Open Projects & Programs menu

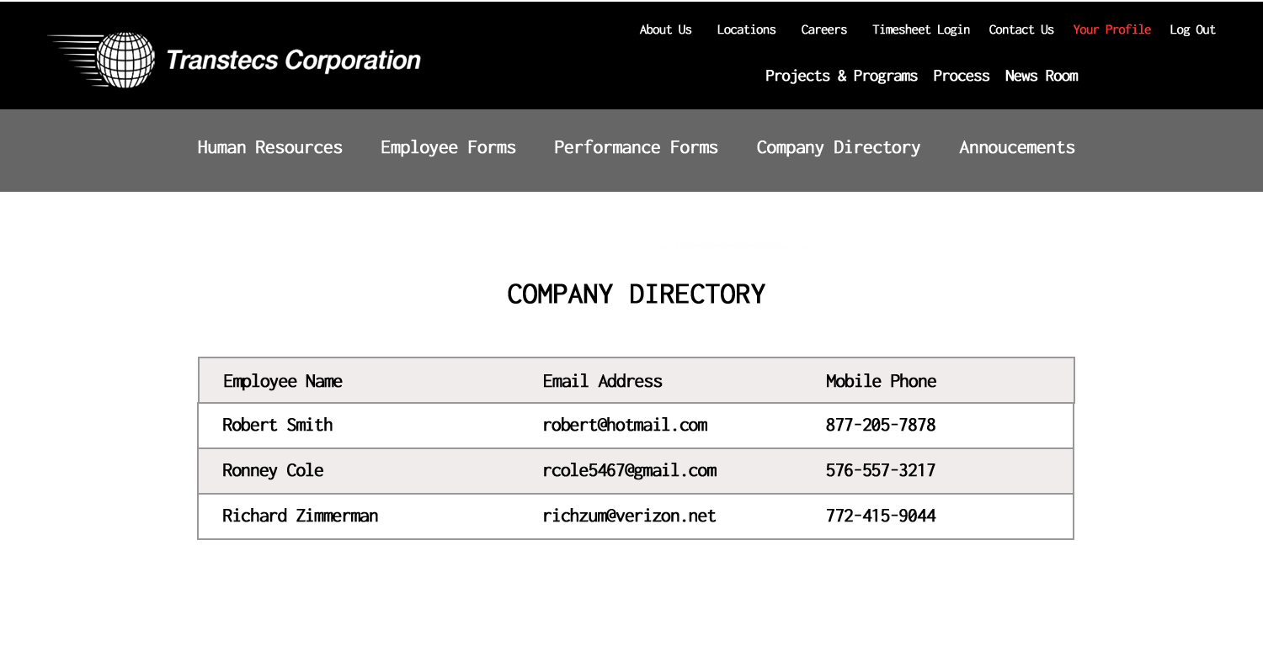point(840,76)
